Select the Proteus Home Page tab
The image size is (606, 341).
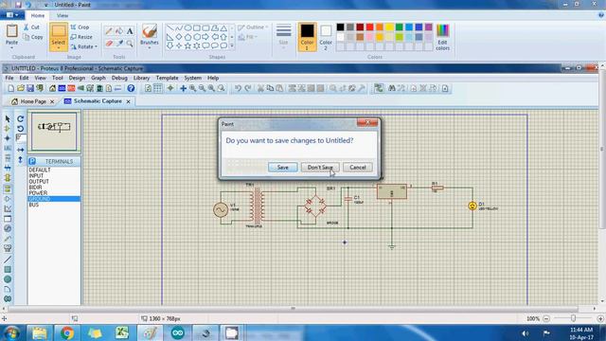(x=33, y=101)
